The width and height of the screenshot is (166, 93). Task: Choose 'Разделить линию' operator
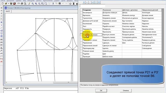pyautogui.click(x=112, y=40)
